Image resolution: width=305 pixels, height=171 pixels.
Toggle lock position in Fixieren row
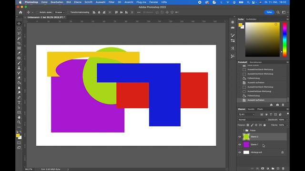(x=256, y=125)
